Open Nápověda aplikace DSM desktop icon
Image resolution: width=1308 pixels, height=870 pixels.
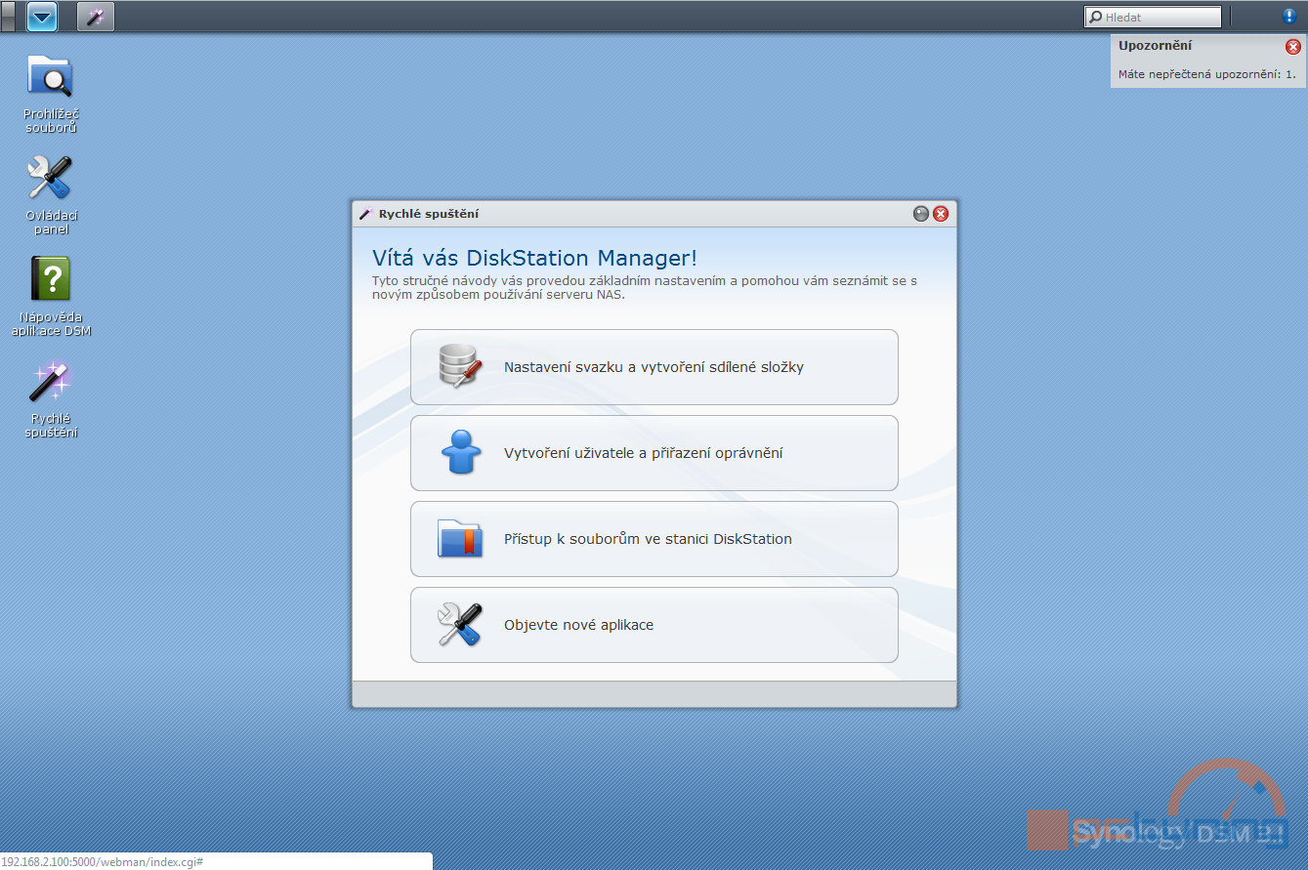[51, 297]
